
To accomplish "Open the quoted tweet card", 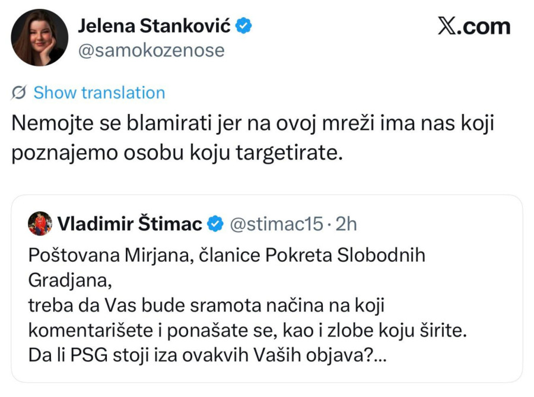I will [x=267, y=285].
